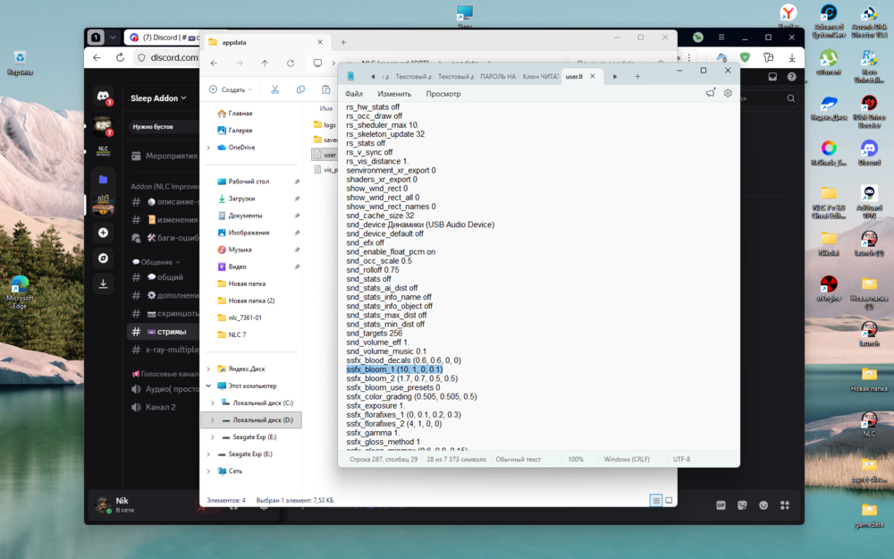The height and width of the screenshot is (559, 894).
Task: Switch Explorer to details view icon
Action: click(656, 500)
